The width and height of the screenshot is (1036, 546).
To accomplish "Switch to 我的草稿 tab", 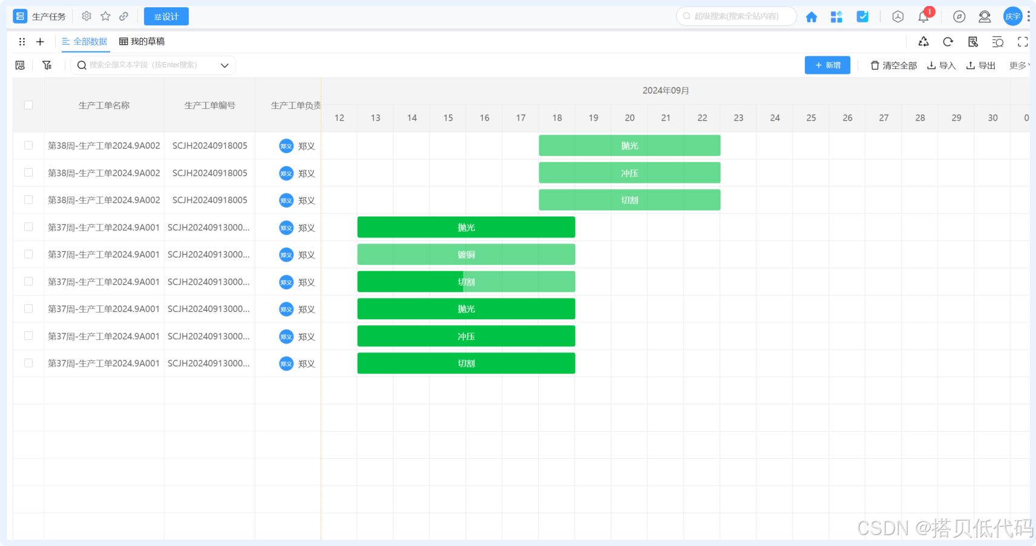I will pyautogui.click(x=142, y=42).
